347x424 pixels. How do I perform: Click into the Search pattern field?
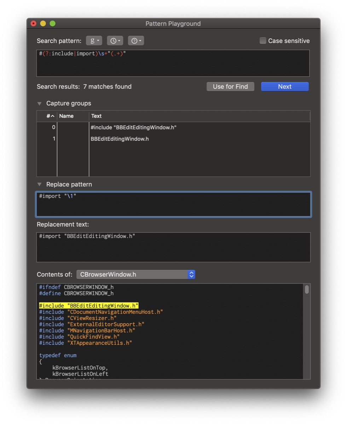(x=173, y=63)
